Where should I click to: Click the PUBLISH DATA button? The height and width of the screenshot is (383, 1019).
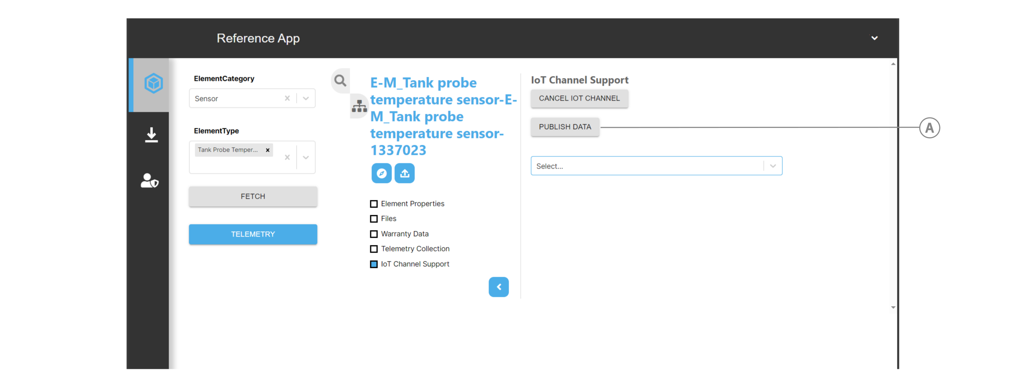pyautogui.click(x=565, y=127)
